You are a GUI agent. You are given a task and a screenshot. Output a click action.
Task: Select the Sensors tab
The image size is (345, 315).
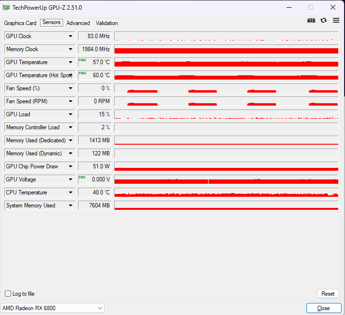point(52,22)
